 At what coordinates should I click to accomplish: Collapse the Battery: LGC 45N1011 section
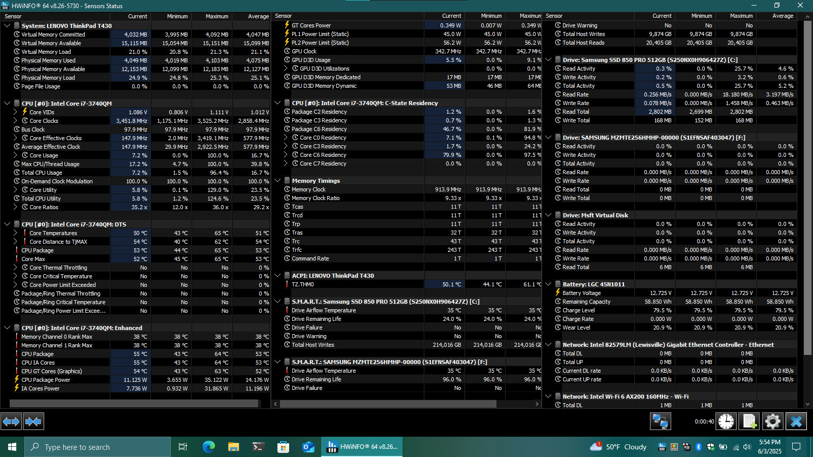click(x=548, y=284)
